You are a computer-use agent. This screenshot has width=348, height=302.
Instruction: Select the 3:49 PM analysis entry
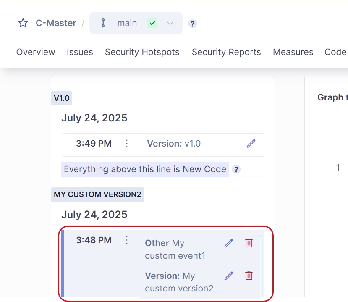pyautogui.click(x=94, y=144)
